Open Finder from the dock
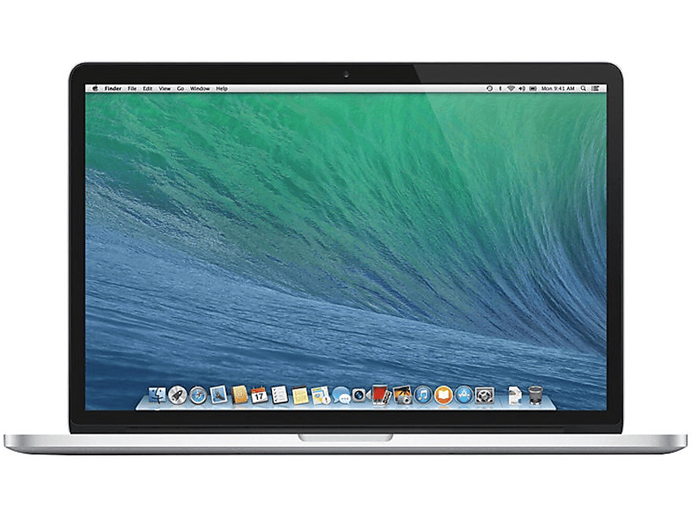Image resolution: width=692 pixels, height=517 pixels. point(157,395)
